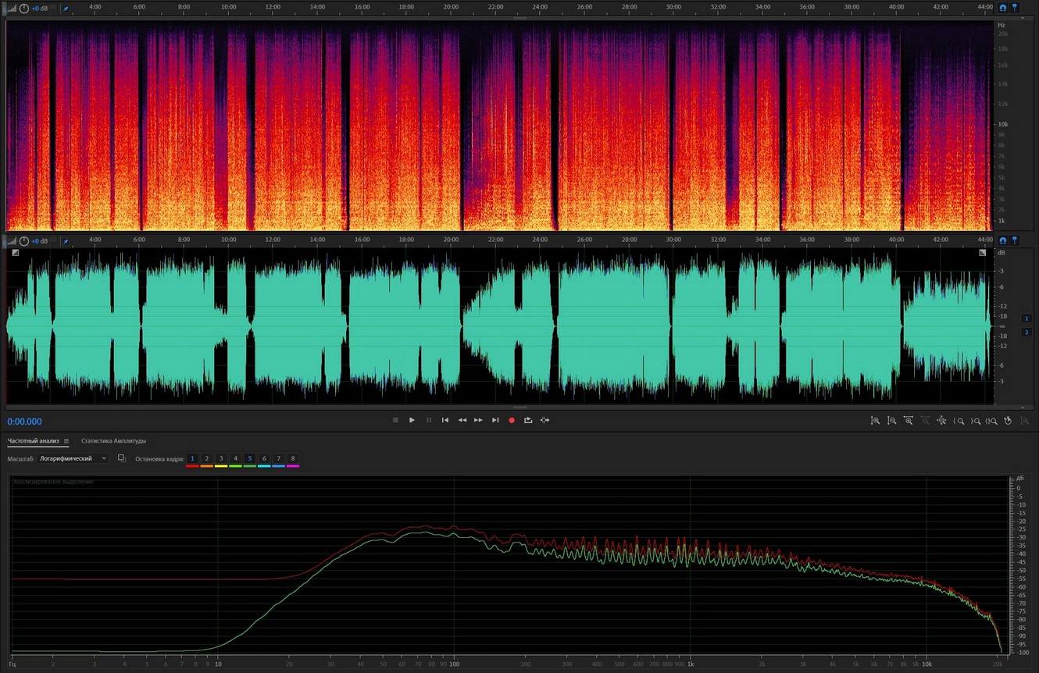Screen dimensions: 1039x673
Task: Open the Частотный анализ panel menu
Action: point(66,441)
